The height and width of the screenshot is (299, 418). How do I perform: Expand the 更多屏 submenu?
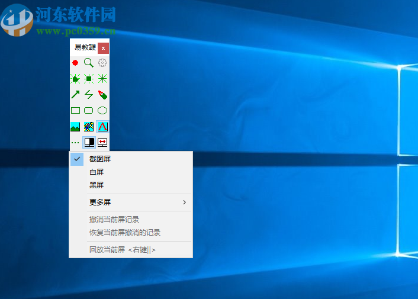[x=131, y=202]
